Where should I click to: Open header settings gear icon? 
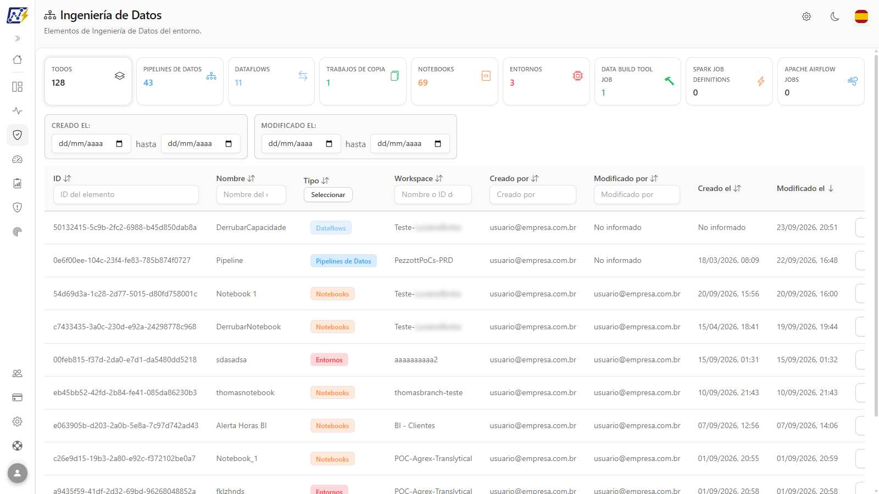[806, 16]
